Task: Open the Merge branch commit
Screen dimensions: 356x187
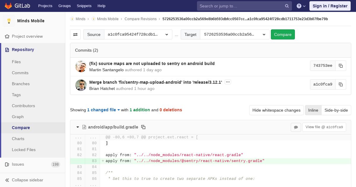Action: point(155,82)
